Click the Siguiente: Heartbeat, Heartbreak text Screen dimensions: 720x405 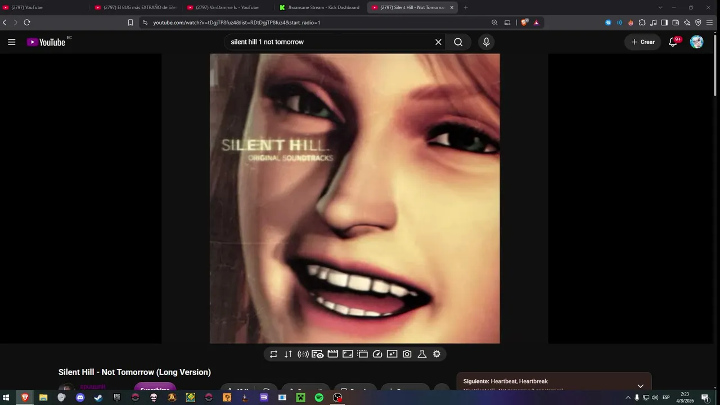[505, 381]
